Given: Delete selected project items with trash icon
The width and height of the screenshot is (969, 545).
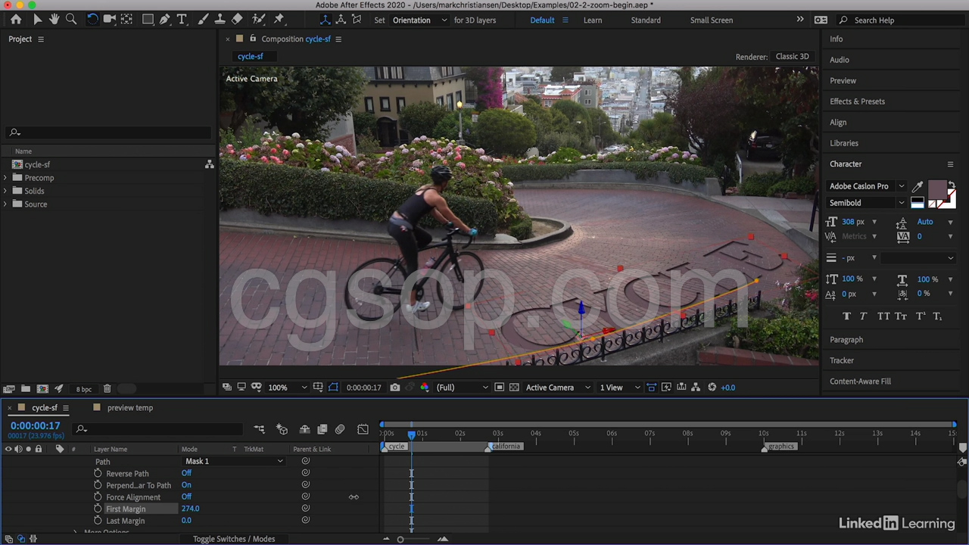Looking at the screenshot, I should pyautogui.click(x=107, y=389).
